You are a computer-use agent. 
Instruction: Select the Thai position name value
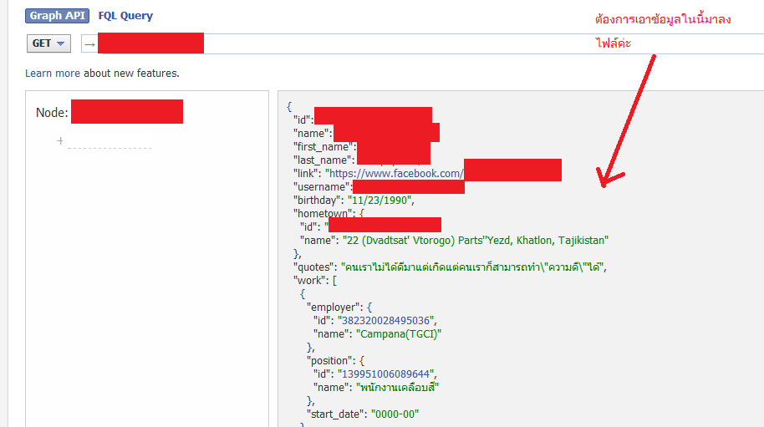(398, 388)
